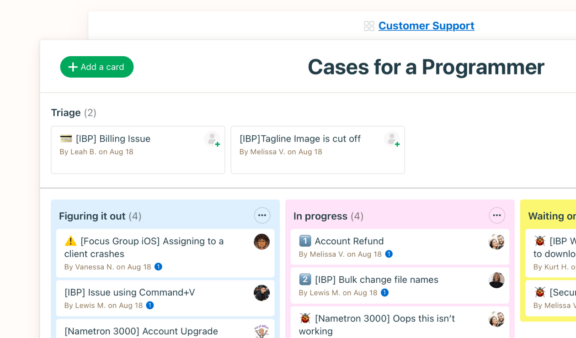This screenshot has height=338, width=576.
Task: Click the avatar on the Focus Group iOS crash card
Action: click(x=261, y=242)
